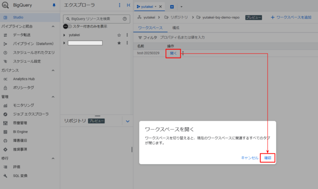Open redacted project actions menu
The width and height of the screenshot is (318, 189).
click(x=127, y=43)
